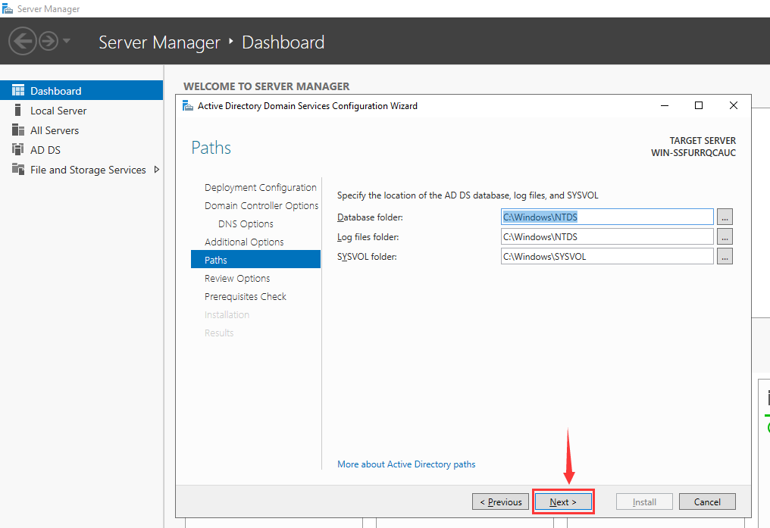Open Local Server from sidebar
This screenshot has width=770, height=528.
click(58, 111)
